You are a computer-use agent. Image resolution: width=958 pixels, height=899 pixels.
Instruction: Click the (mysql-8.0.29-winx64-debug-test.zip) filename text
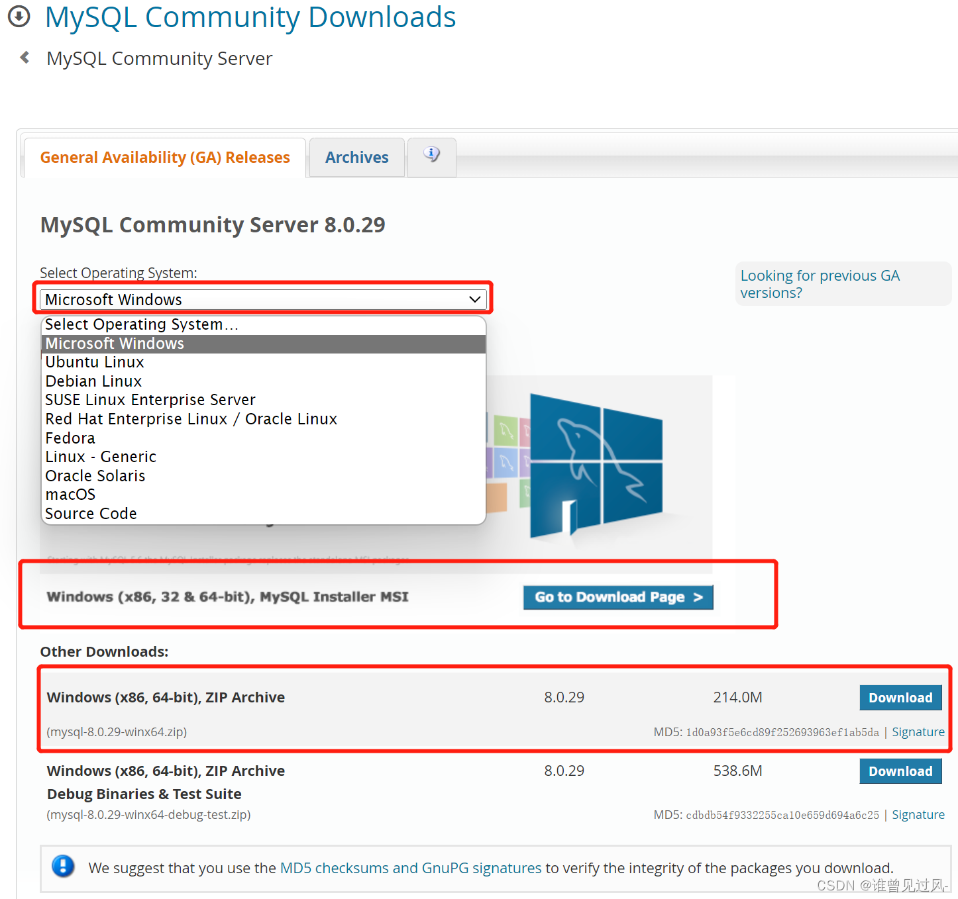pos(148,815)
